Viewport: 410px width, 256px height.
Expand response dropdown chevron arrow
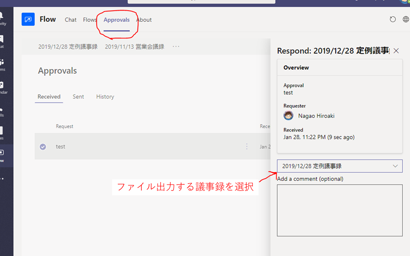395,166
